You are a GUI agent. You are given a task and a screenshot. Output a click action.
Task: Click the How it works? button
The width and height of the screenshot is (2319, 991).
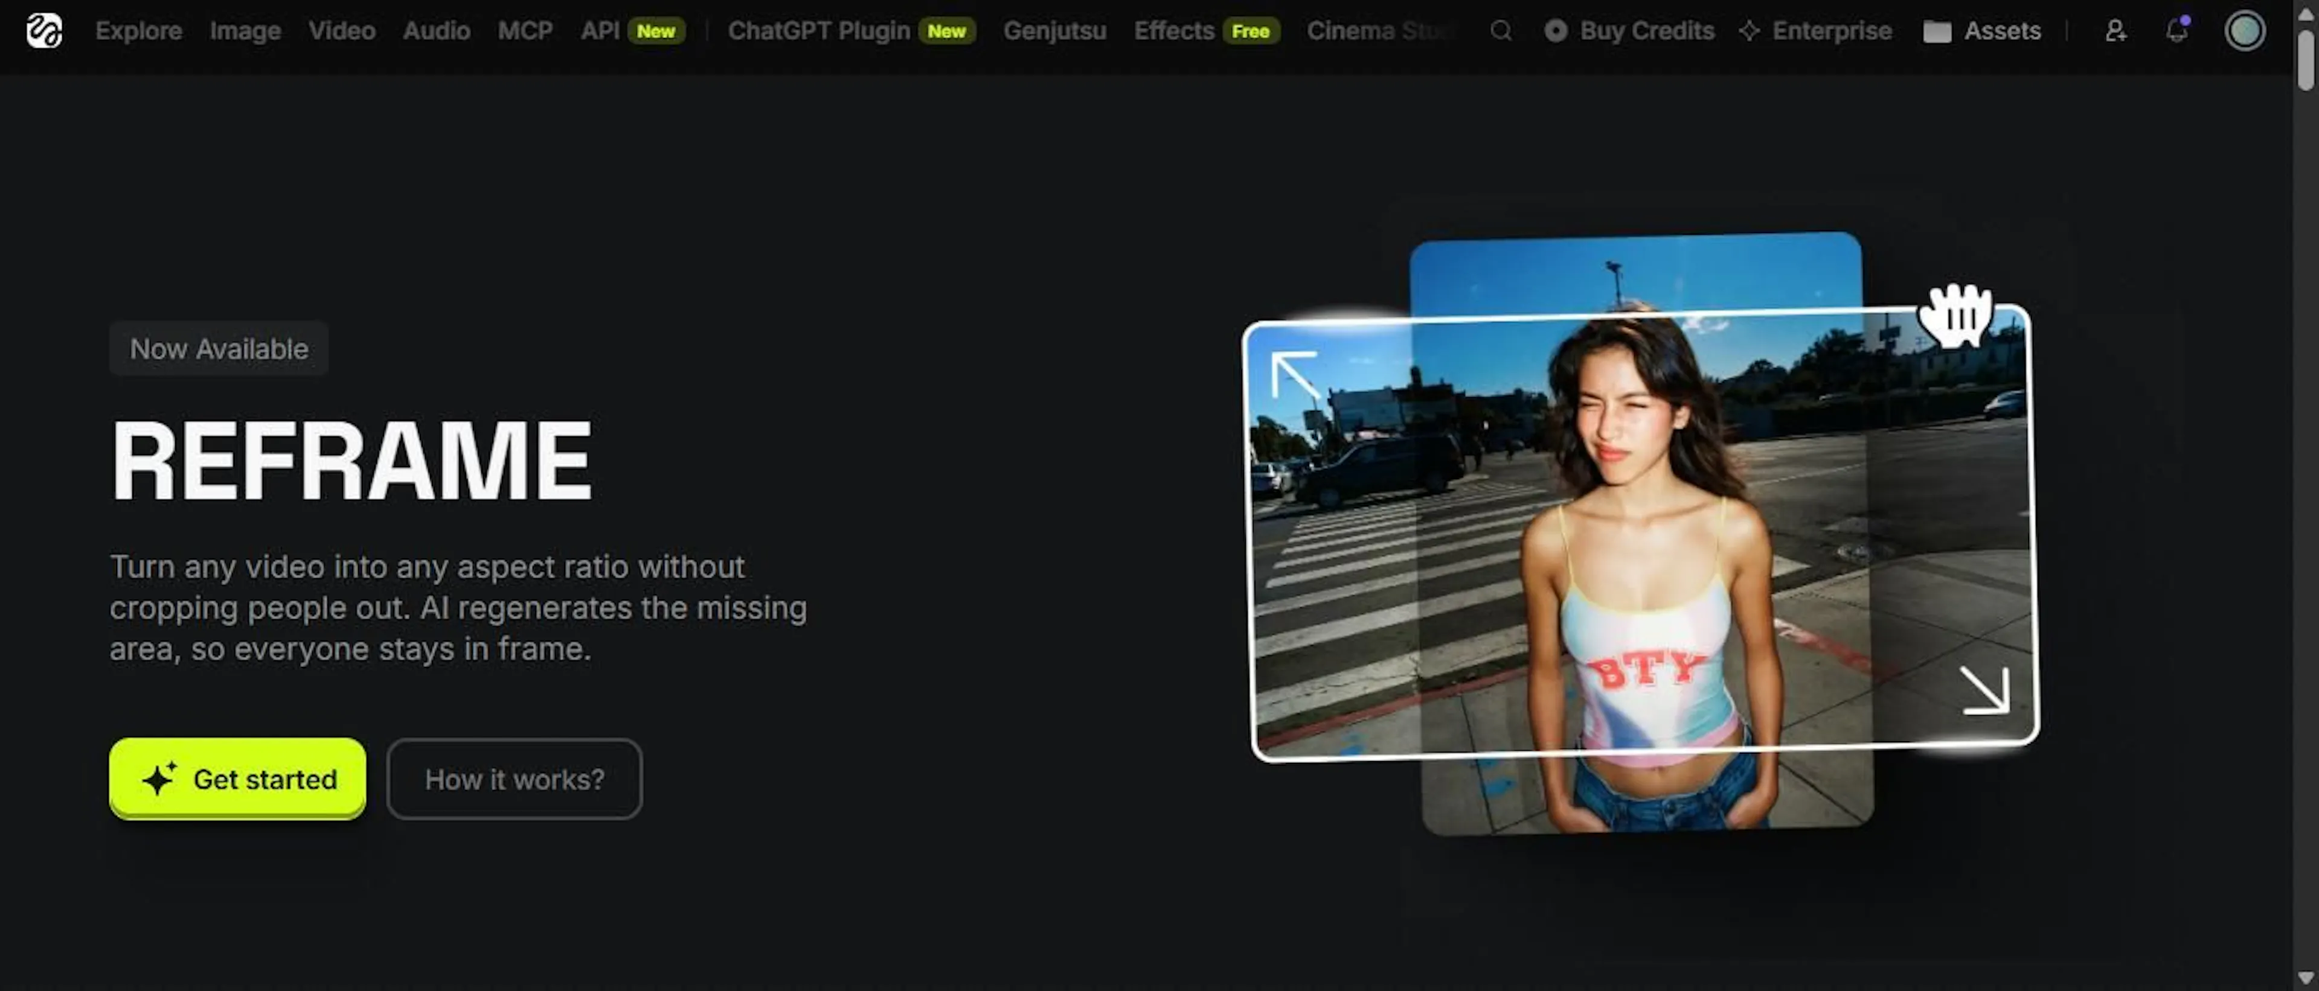[514, 779]
